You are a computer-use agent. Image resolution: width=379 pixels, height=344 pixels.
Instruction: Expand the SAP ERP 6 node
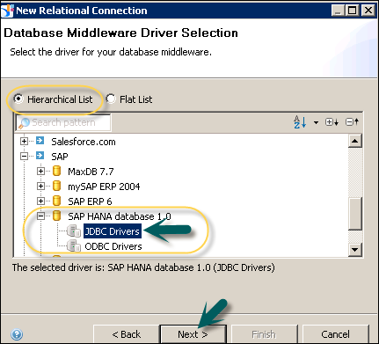pos(41,201)
